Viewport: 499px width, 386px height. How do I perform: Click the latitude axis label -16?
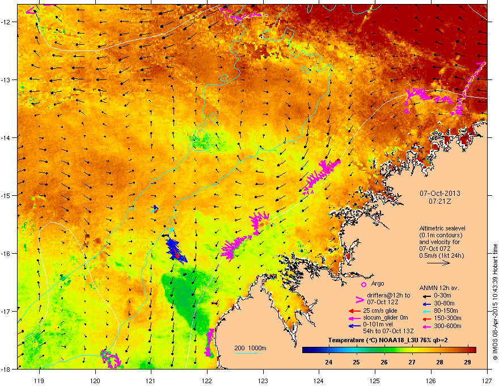[x=6, y=253]
